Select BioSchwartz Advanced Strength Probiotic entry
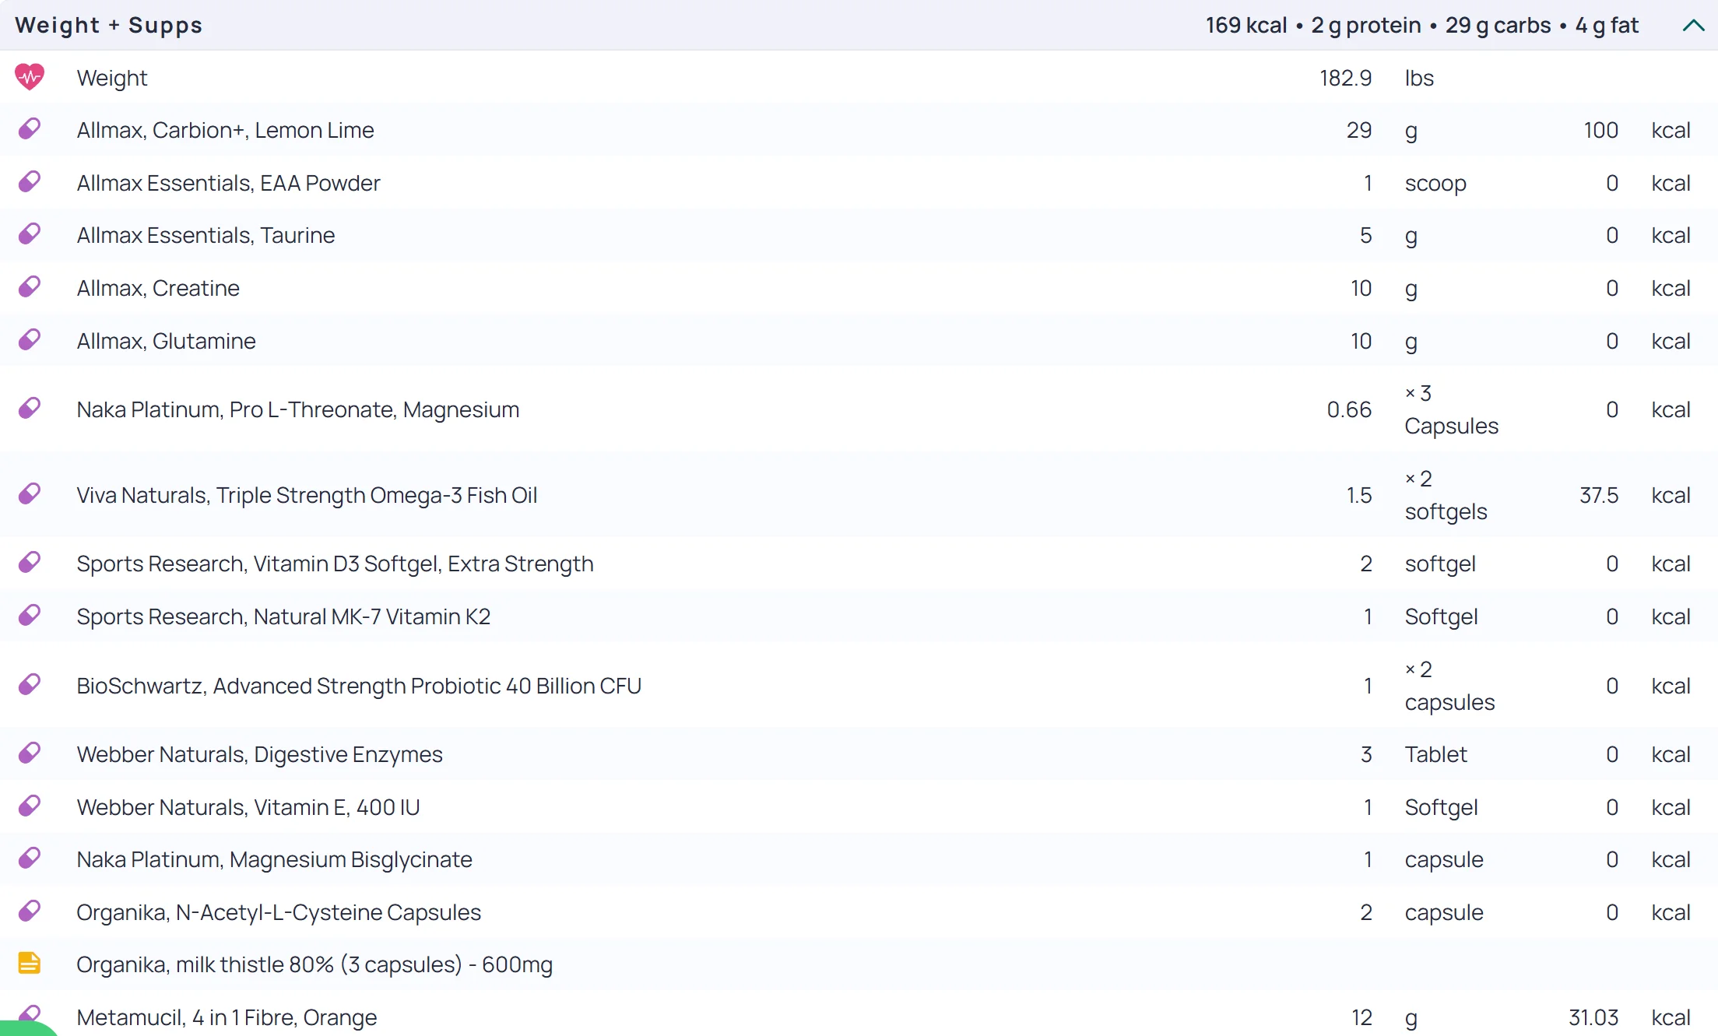The image size is (1718, 1036). [359, 686]
